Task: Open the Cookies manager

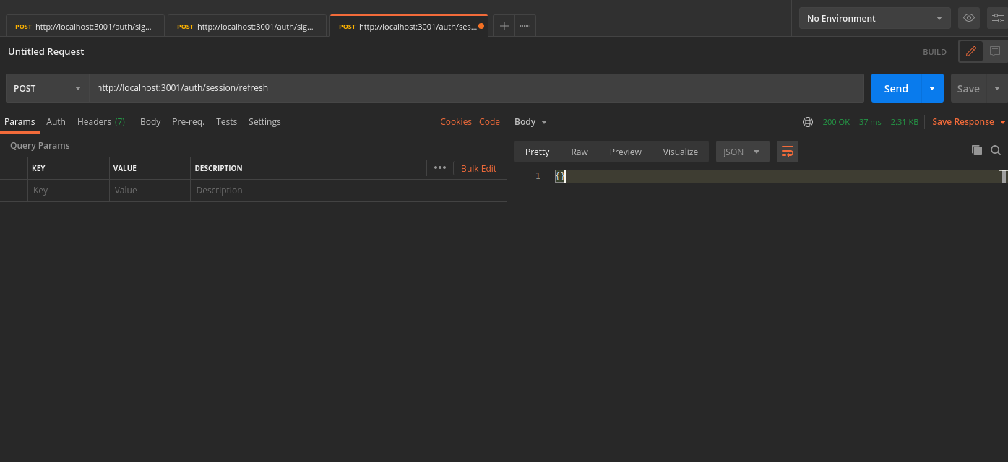Action: pyautogui.click(x=455, y=121)
